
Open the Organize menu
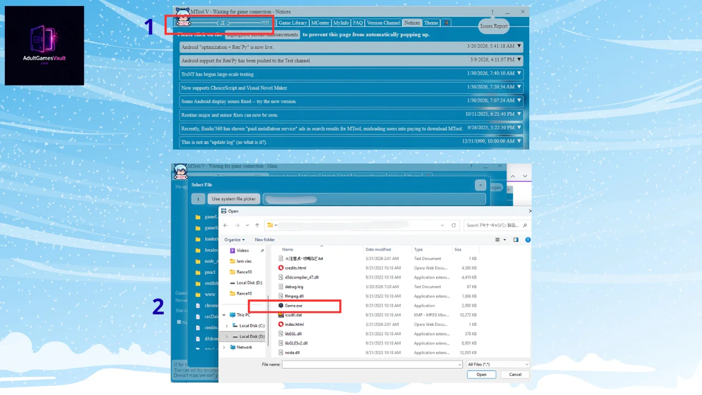pos(235,240)
